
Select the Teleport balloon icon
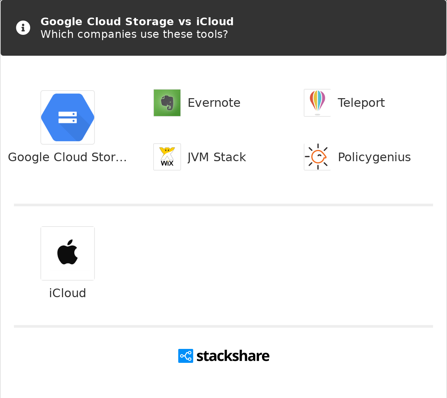click(317, 103)
